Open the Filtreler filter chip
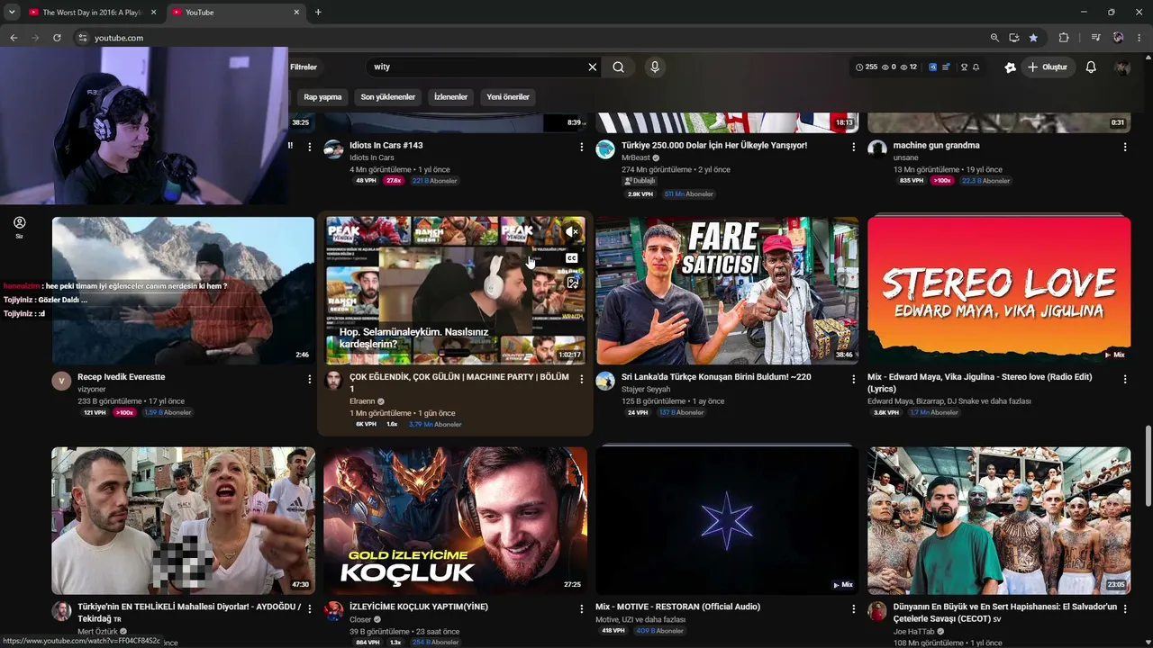1153x648 pixels. (304, 67)
